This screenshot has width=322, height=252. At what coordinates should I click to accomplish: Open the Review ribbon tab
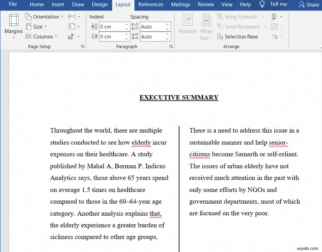pyautogui.click(x=206, y=4)
